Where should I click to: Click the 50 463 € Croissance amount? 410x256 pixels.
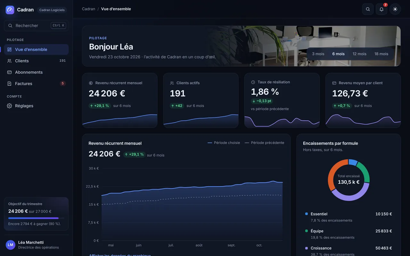pyautogui.click(x=384, y=248)
